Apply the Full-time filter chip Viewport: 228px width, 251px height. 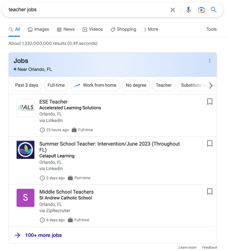[x=56, y=85]
